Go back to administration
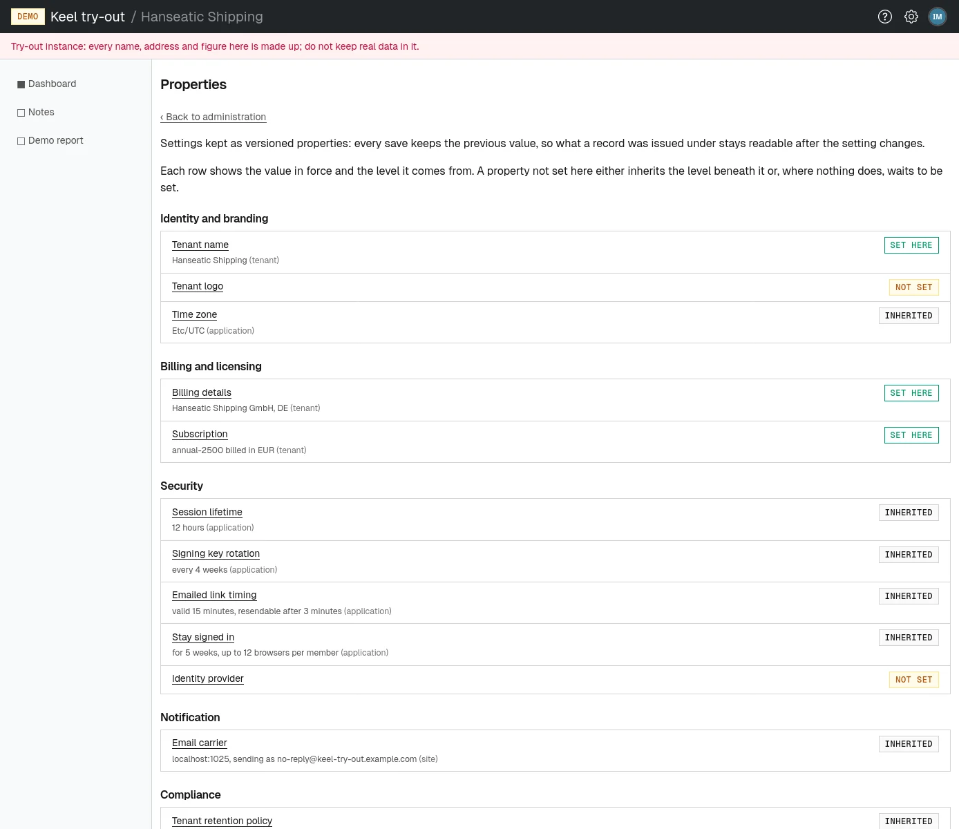The height and width of the screenshot is (829, 959). [213, 117]
